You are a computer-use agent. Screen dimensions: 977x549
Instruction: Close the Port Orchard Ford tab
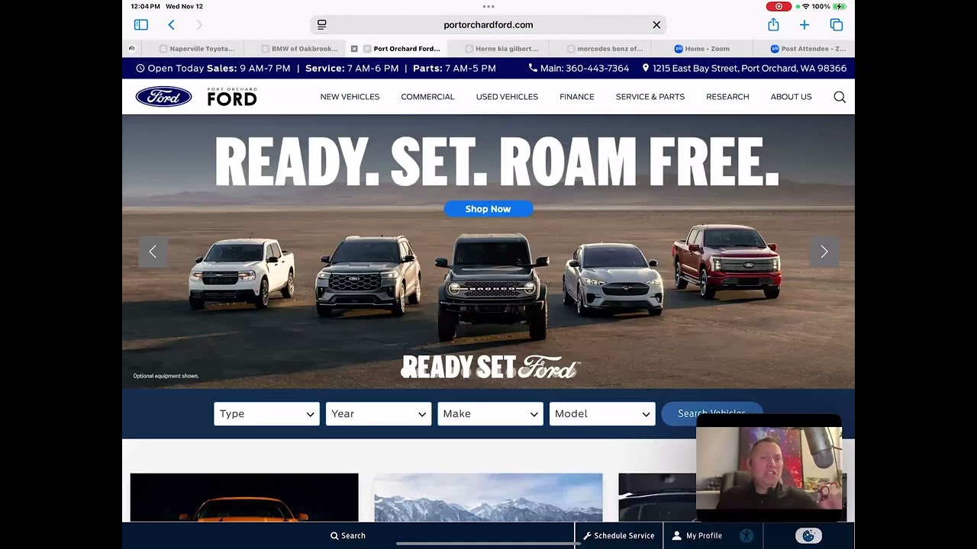pos(354,48)
